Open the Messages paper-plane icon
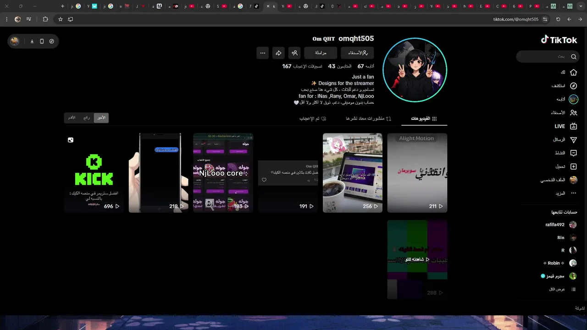Image resolution: width=587 pixels, height=330 pixels. coord(573,140)
